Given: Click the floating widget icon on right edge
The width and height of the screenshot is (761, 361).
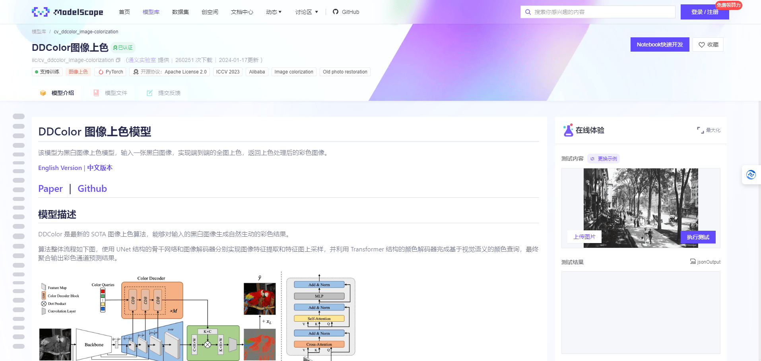Looking at the screenshot, I should pos(751,175).
